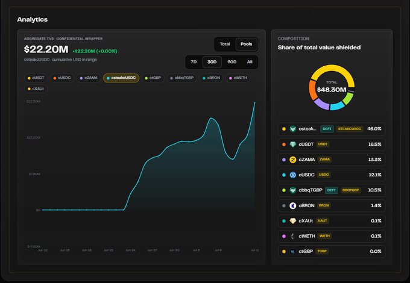Click the WETH tag badge
Viewport: 410px width, 283px height.
[x=324, y=236]
